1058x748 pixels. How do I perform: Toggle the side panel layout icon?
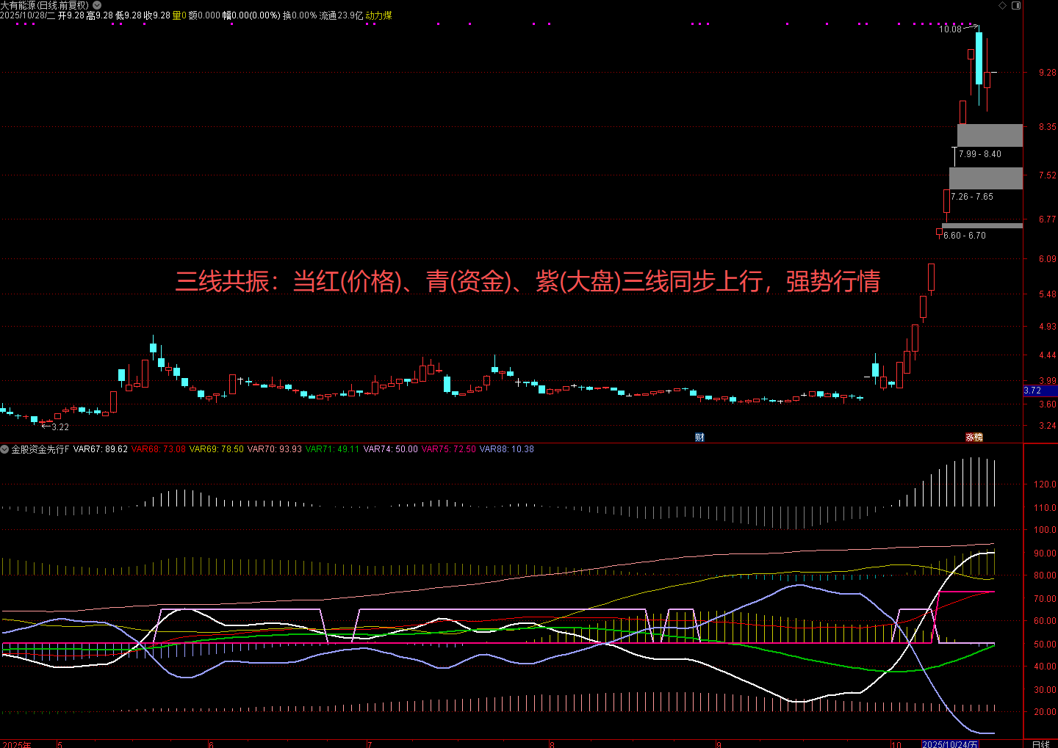(1016, 5)
